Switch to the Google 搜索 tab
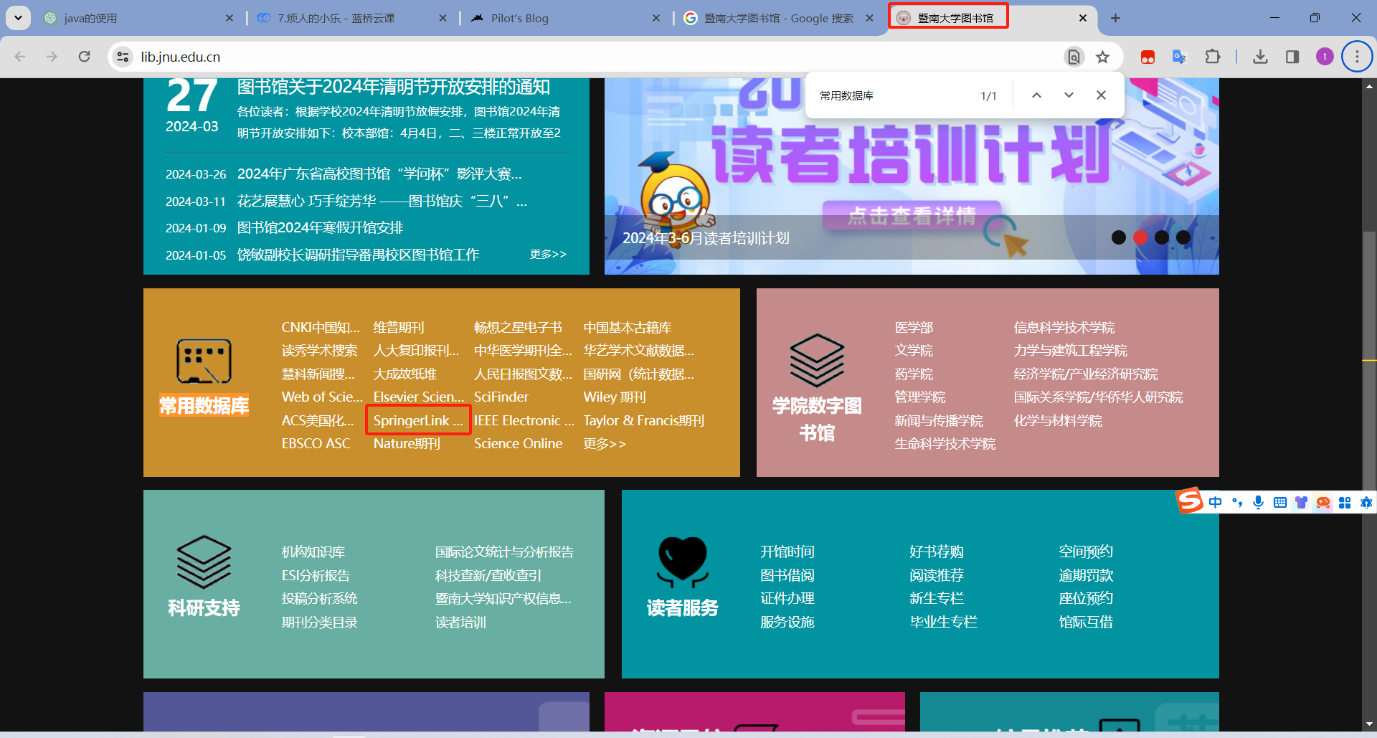The image size is (1377, 738). click(x=779, y=18)
